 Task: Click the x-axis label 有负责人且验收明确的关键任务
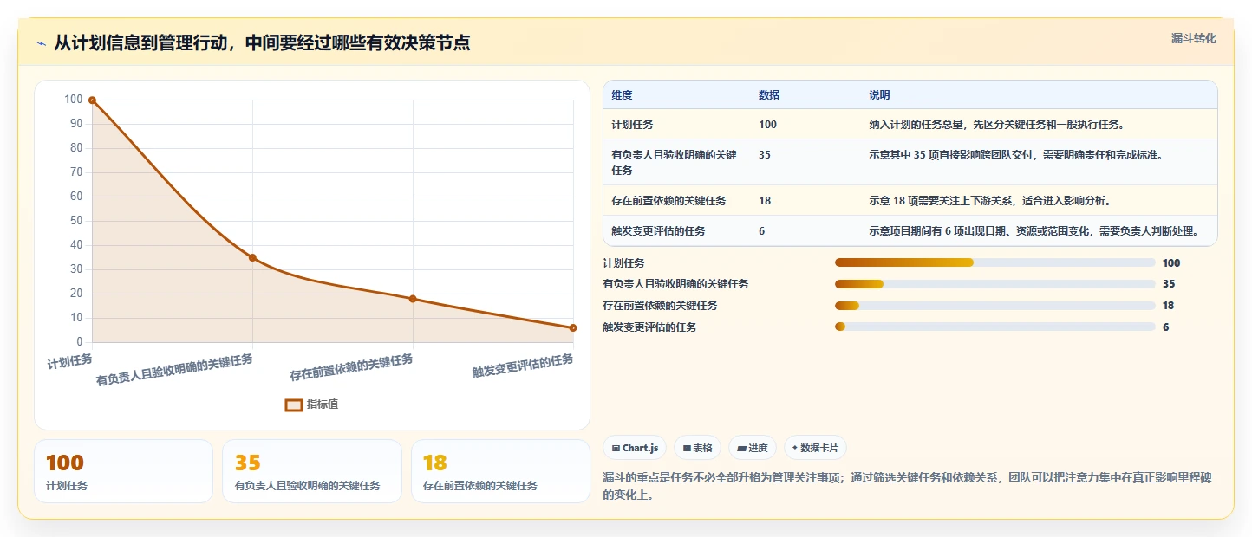(x=174, y=370)
